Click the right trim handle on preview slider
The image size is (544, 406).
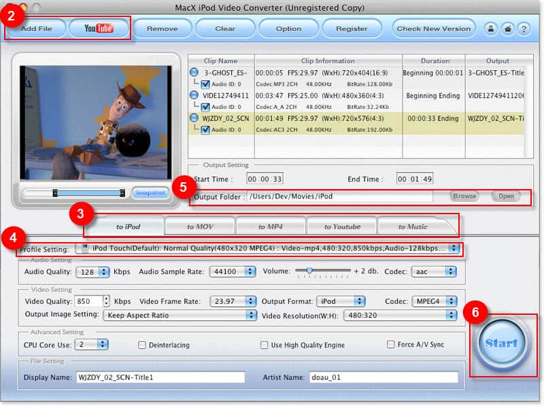coord(122,192)
